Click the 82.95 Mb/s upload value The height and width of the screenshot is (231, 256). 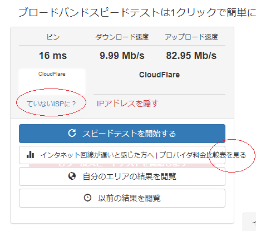[191, 56]
